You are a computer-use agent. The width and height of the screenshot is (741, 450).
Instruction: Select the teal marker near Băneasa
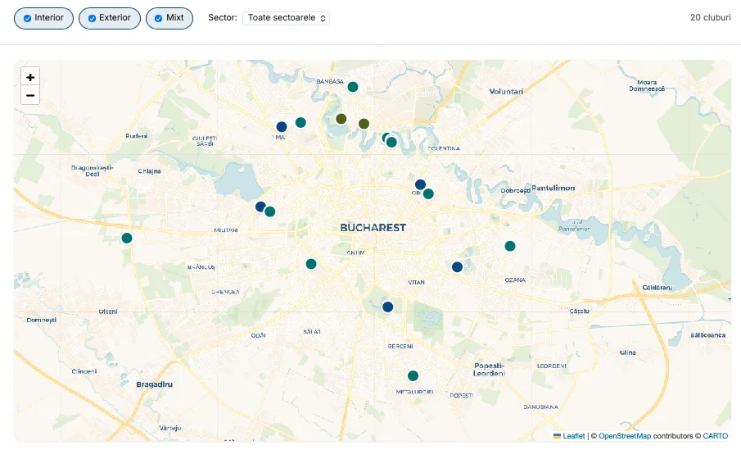pyautogui.click(x=353, y=87)
